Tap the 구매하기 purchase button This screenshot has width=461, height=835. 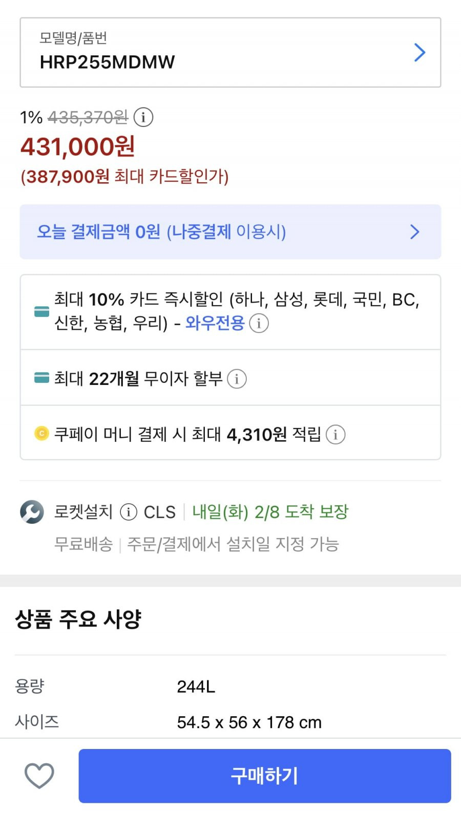[265, 776]
